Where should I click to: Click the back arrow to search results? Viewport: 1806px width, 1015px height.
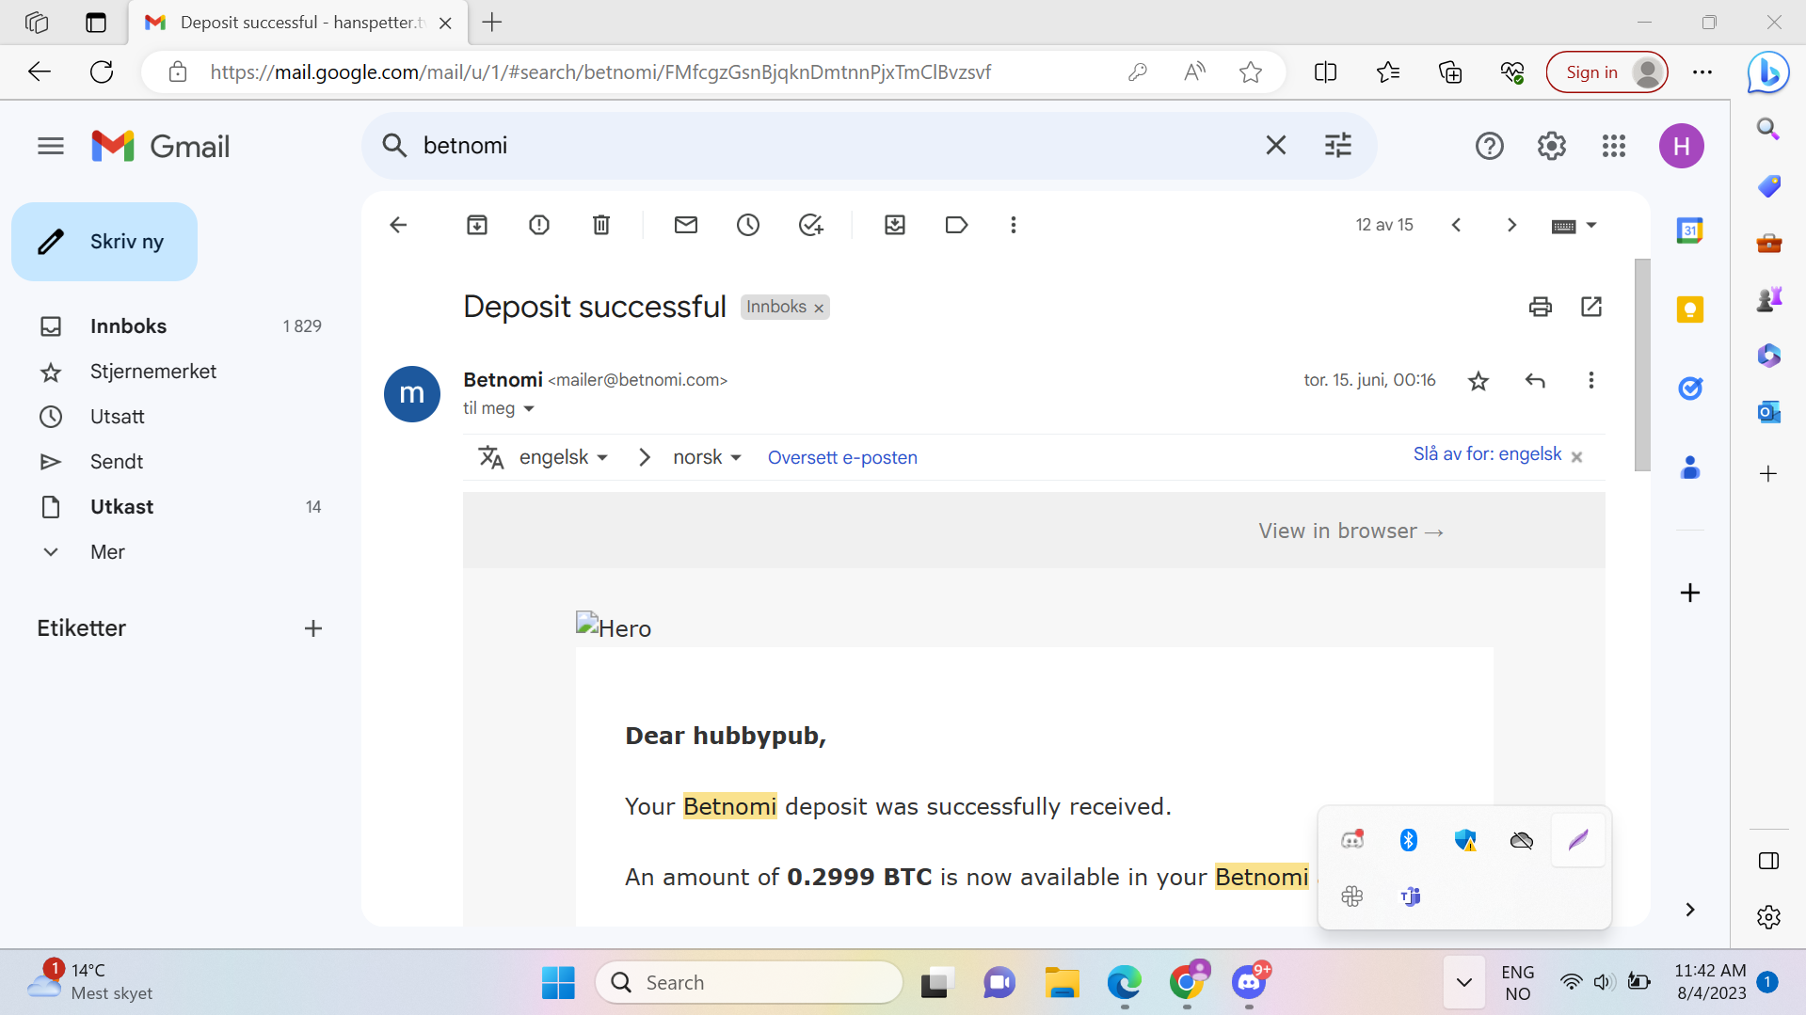pyautogui.click(x=398, y=225)
